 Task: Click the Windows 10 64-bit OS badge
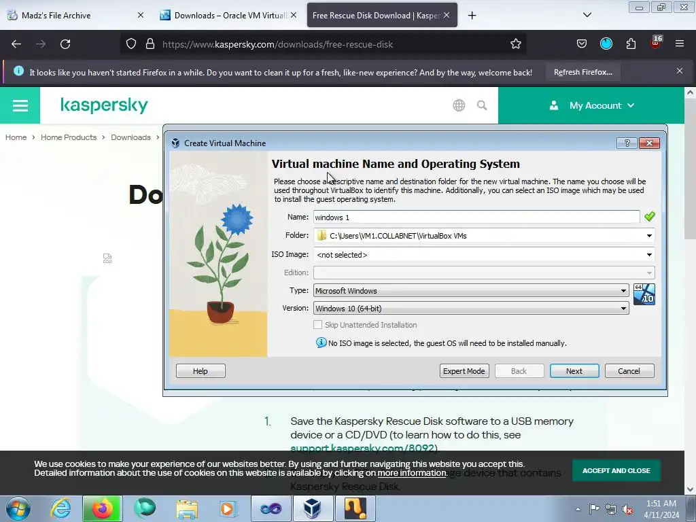click(644, 294)
